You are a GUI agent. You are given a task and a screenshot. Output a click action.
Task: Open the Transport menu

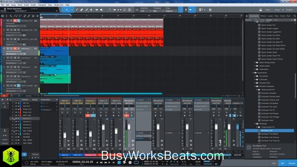click(x=42, y=5)
